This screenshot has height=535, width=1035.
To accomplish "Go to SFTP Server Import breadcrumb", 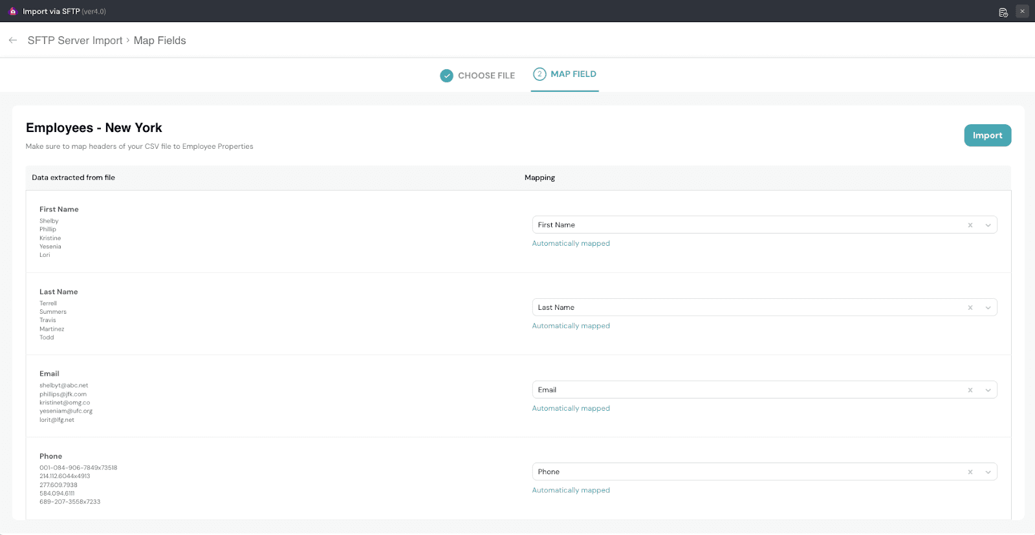I will pyautogui.click(x=75, y=40).
